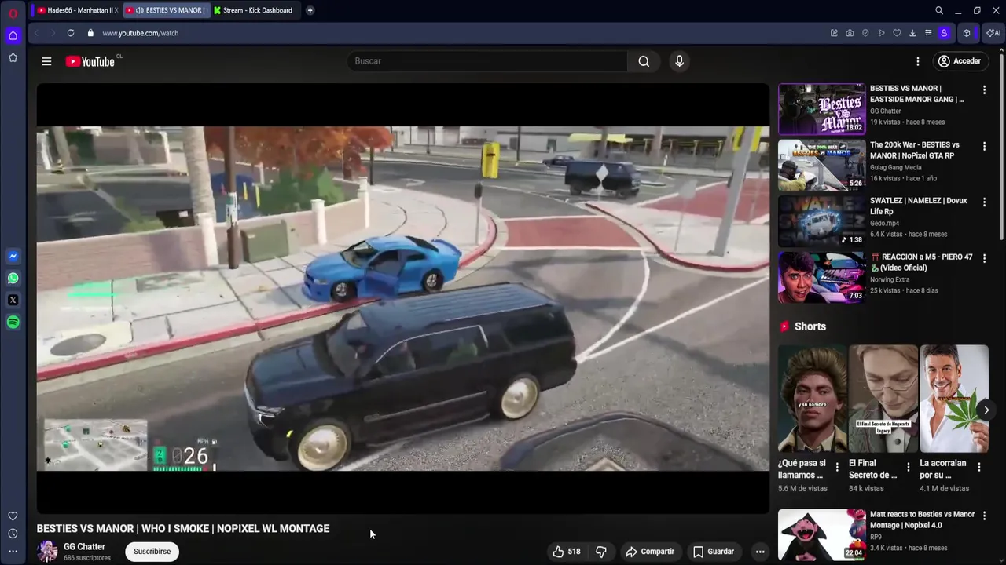Open the YouTube hamburger guide menu
The image size is (1006, 565).
coord(46,61)
